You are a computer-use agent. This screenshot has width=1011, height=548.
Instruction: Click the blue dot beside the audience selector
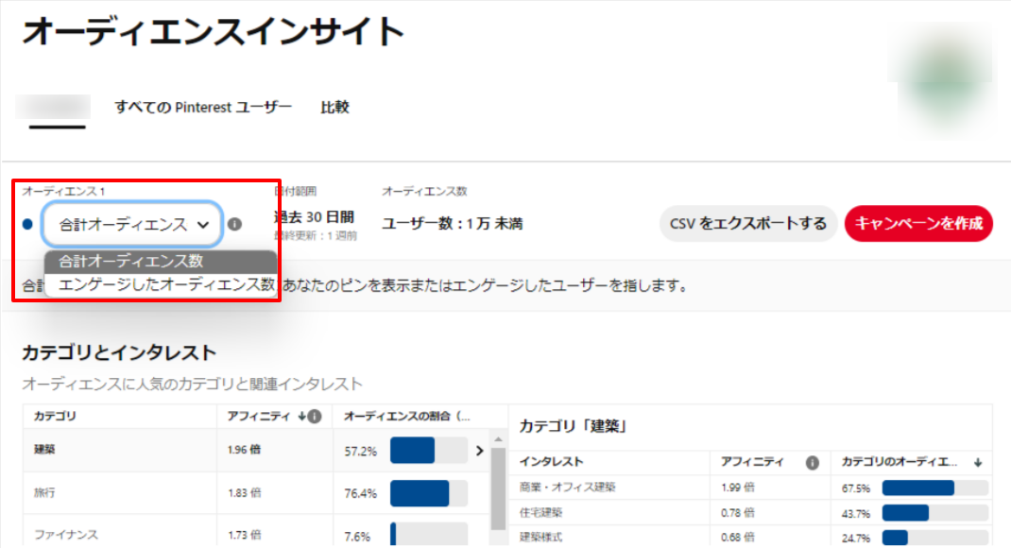[27, 225]
